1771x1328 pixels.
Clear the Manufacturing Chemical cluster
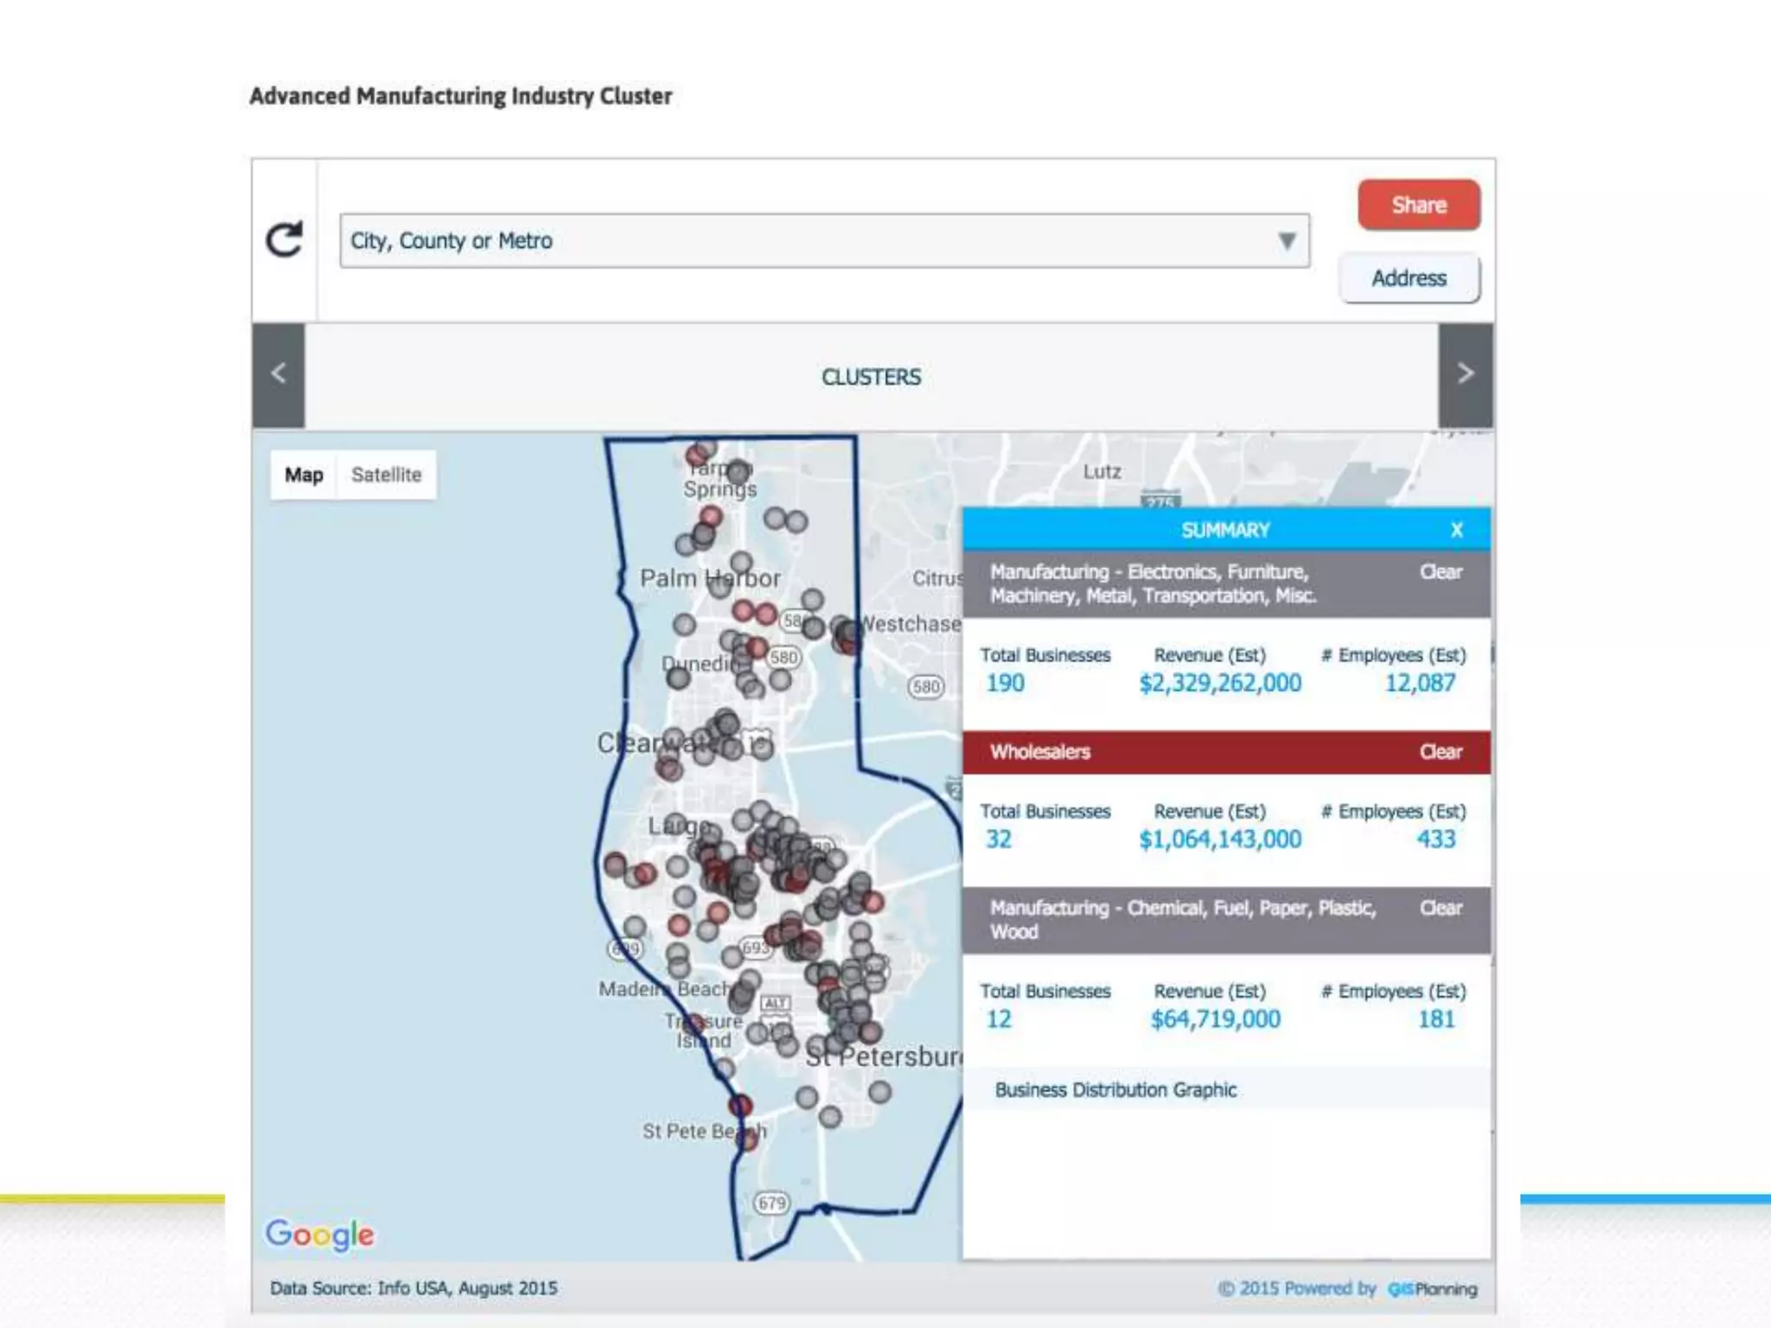(x=1440, y=908)
